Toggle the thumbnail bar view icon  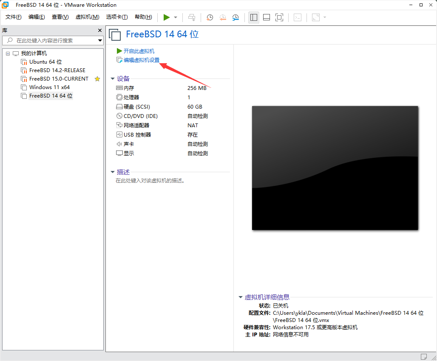click(x=267, y=17)
